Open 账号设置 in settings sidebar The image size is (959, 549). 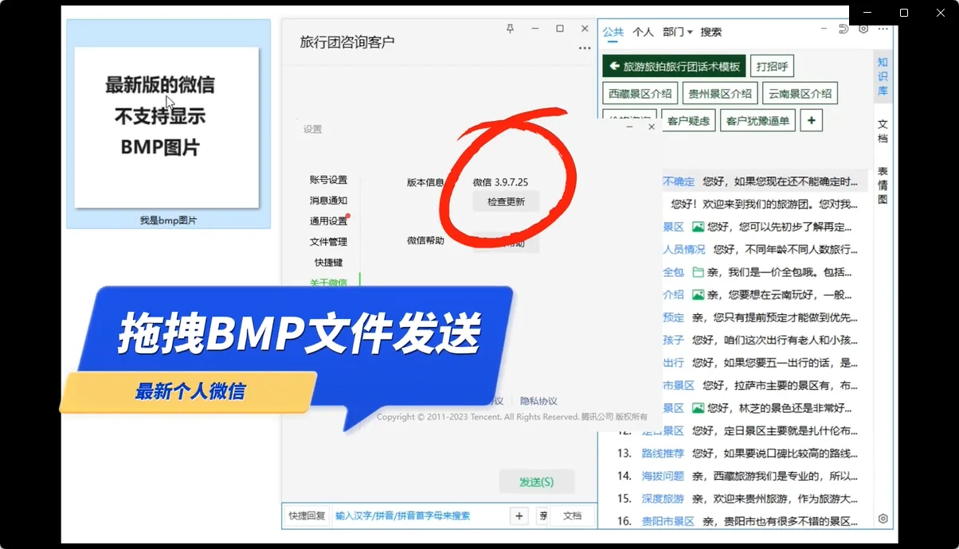click(328, 180)
